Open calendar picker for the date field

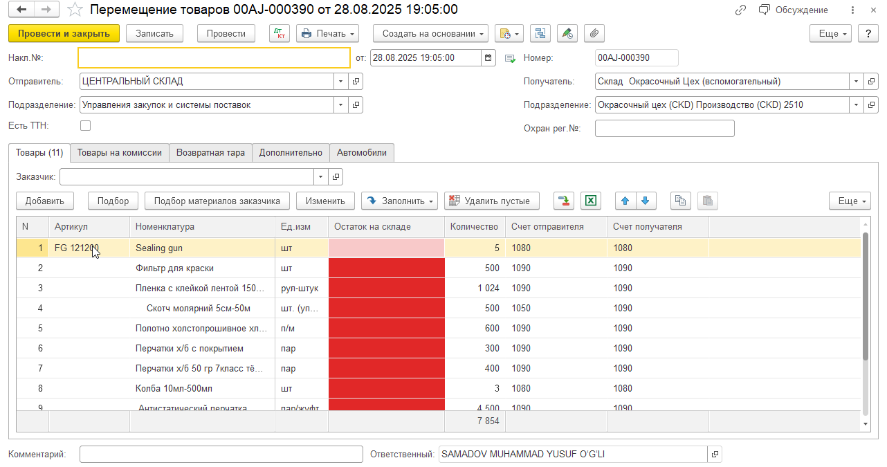488,57
